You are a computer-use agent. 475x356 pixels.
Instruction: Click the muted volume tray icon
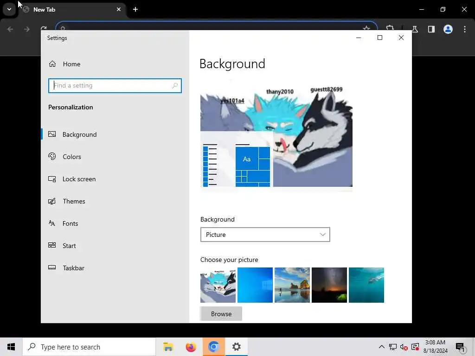click(404, 347)
